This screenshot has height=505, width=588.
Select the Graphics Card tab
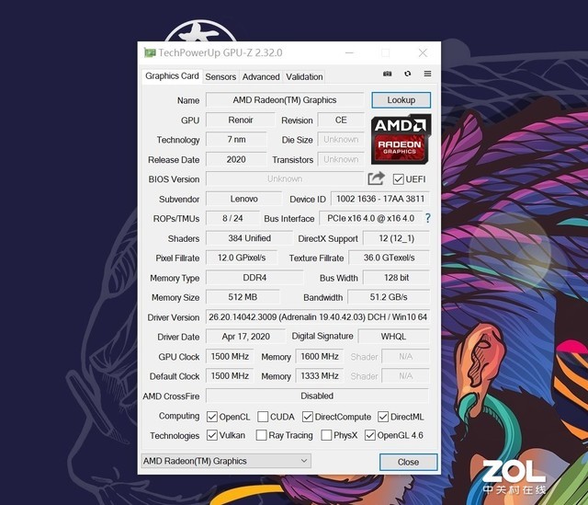(x=172, y=75)
